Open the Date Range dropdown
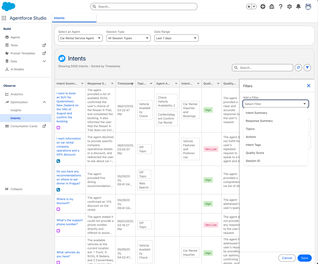 tap(176, 38)
